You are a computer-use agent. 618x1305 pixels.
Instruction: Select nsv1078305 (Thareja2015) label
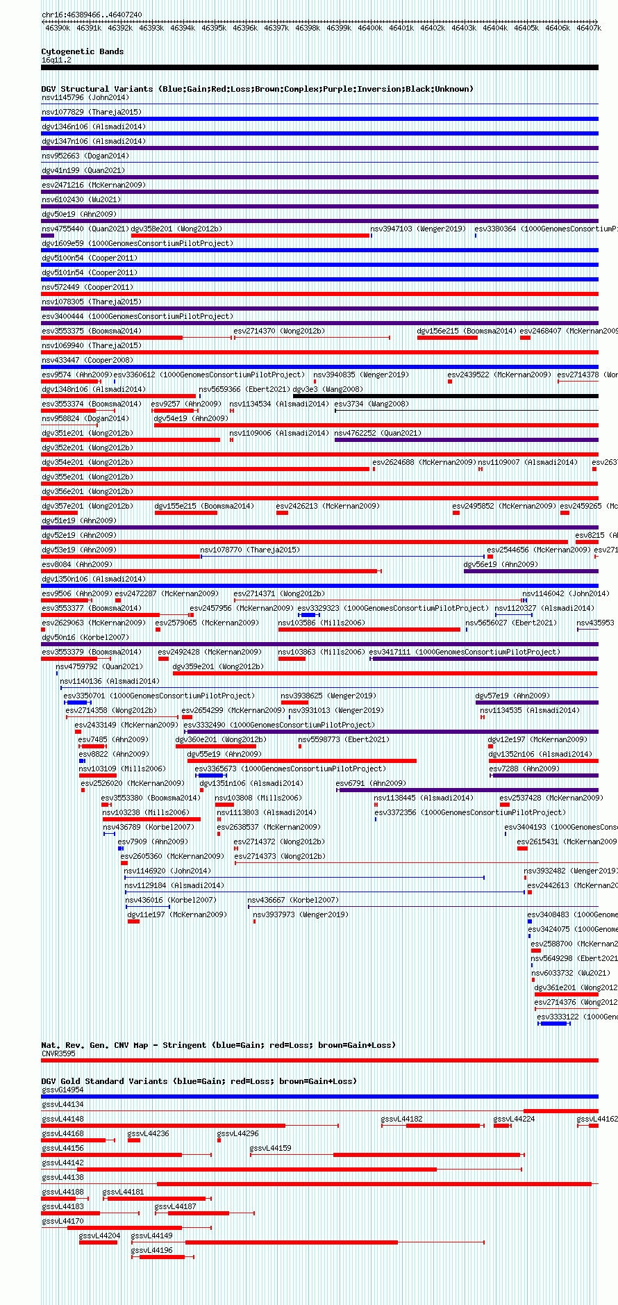point(92,302)
